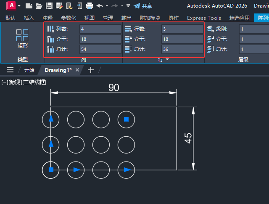
Task: Close the Drawing1 tab
Action: point(77,70)
